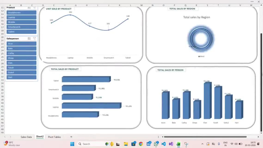
Task: Go to previous sheet with left arrow
Action: click(5, 137)
